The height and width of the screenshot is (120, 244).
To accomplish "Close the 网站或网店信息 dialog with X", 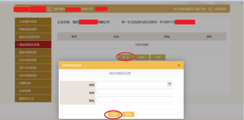I will tap(179, 65).
